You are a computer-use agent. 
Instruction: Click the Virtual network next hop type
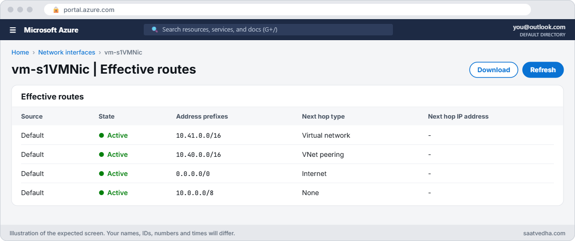click(326, 135)
